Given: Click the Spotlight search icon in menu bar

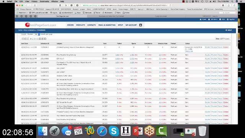Looking at the screenshot, I should 232,2.
